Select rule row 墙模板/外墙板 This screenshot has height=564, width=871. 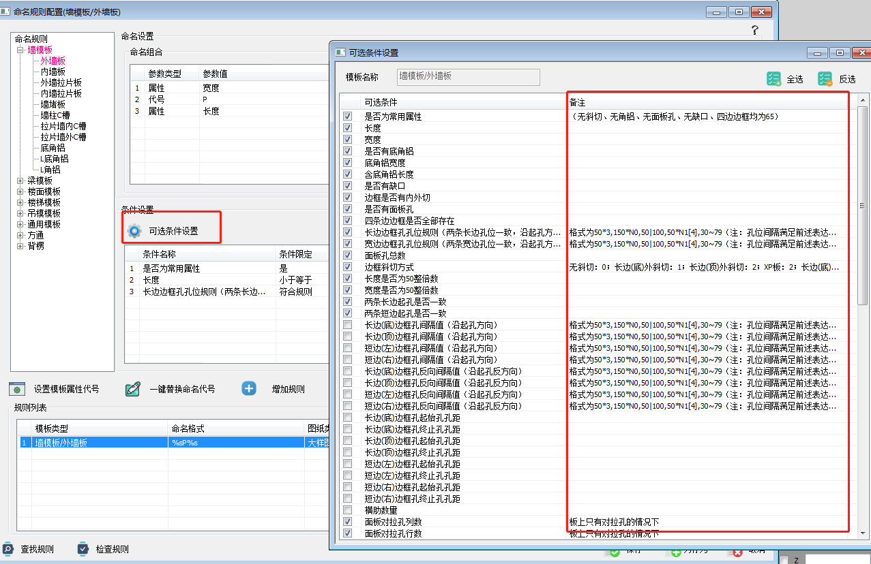[173, 443]
